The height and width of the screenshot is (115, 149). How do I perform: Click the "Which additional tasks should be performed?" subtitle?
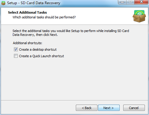coord(44,17)
